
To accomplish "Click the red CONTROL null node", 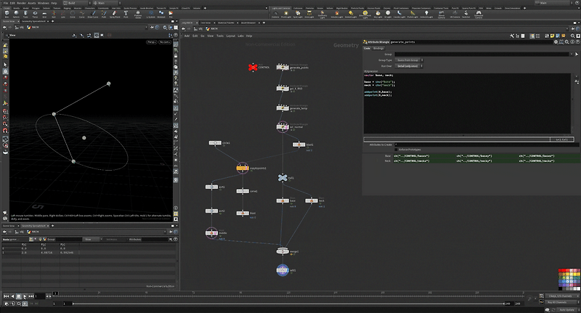I will coord(252,67).
